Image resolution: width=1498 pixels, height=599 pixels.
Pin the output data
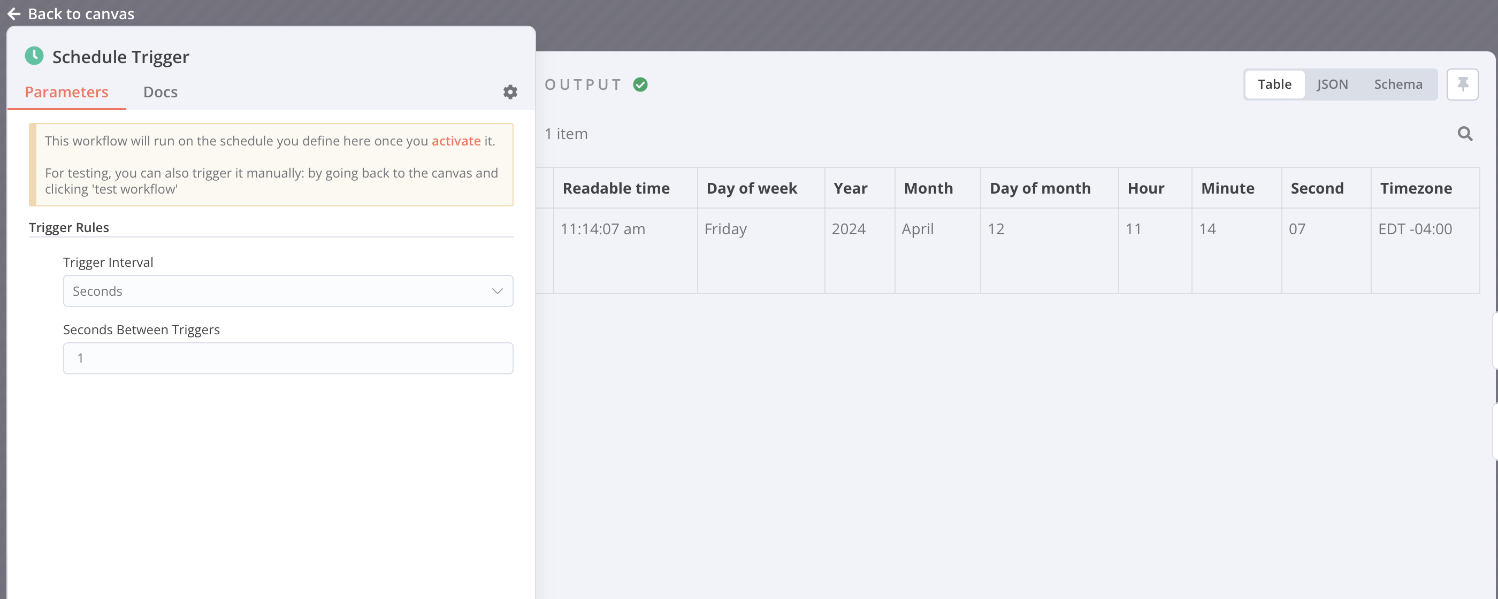pyautogui.click(x=1462, y=85)
